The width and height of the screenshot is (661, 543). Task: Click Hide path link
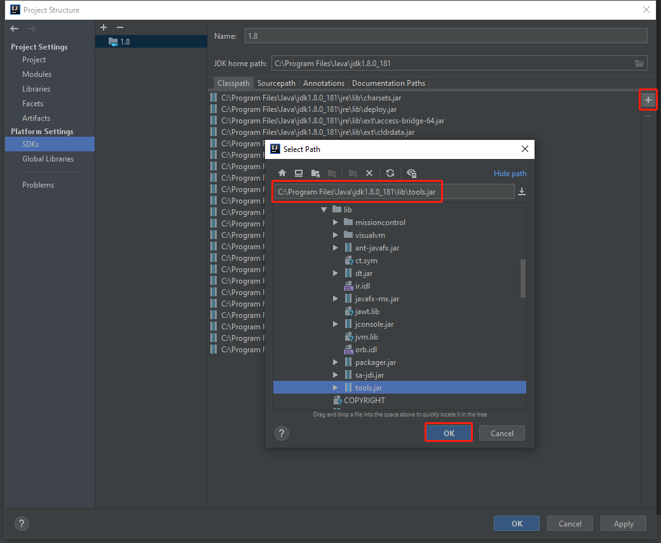coord(510,174)
